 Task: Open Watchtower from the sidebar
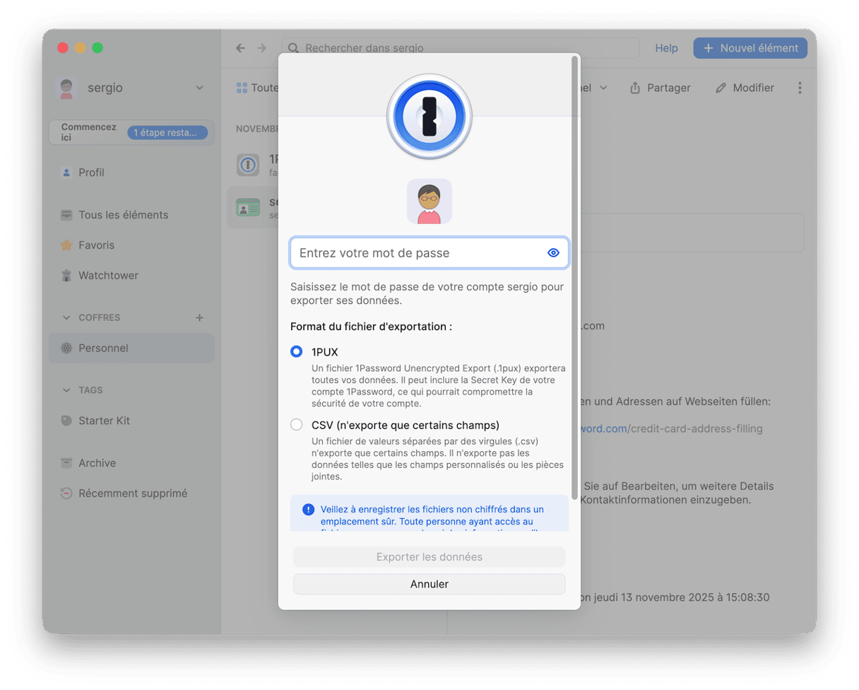point(108,276)
